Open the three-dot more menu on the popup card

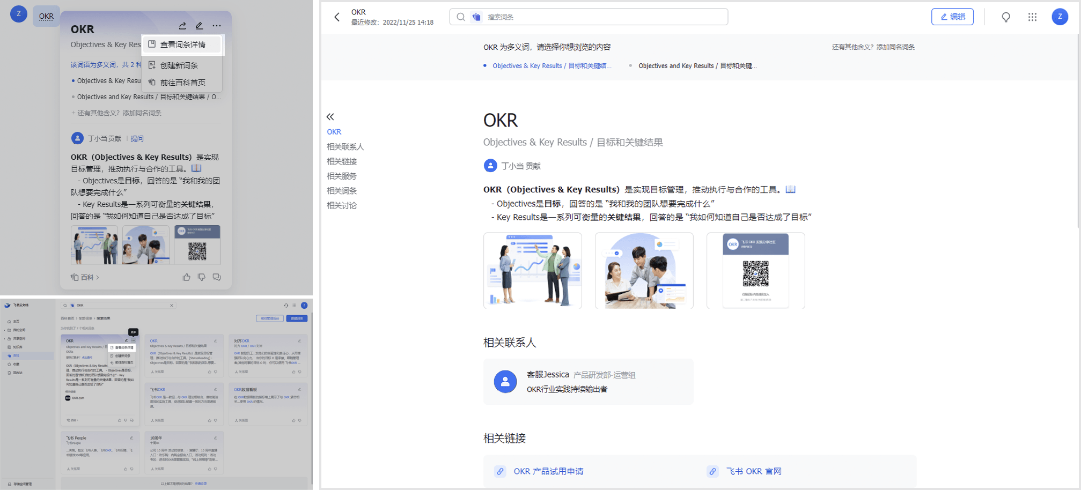point(216,26)
